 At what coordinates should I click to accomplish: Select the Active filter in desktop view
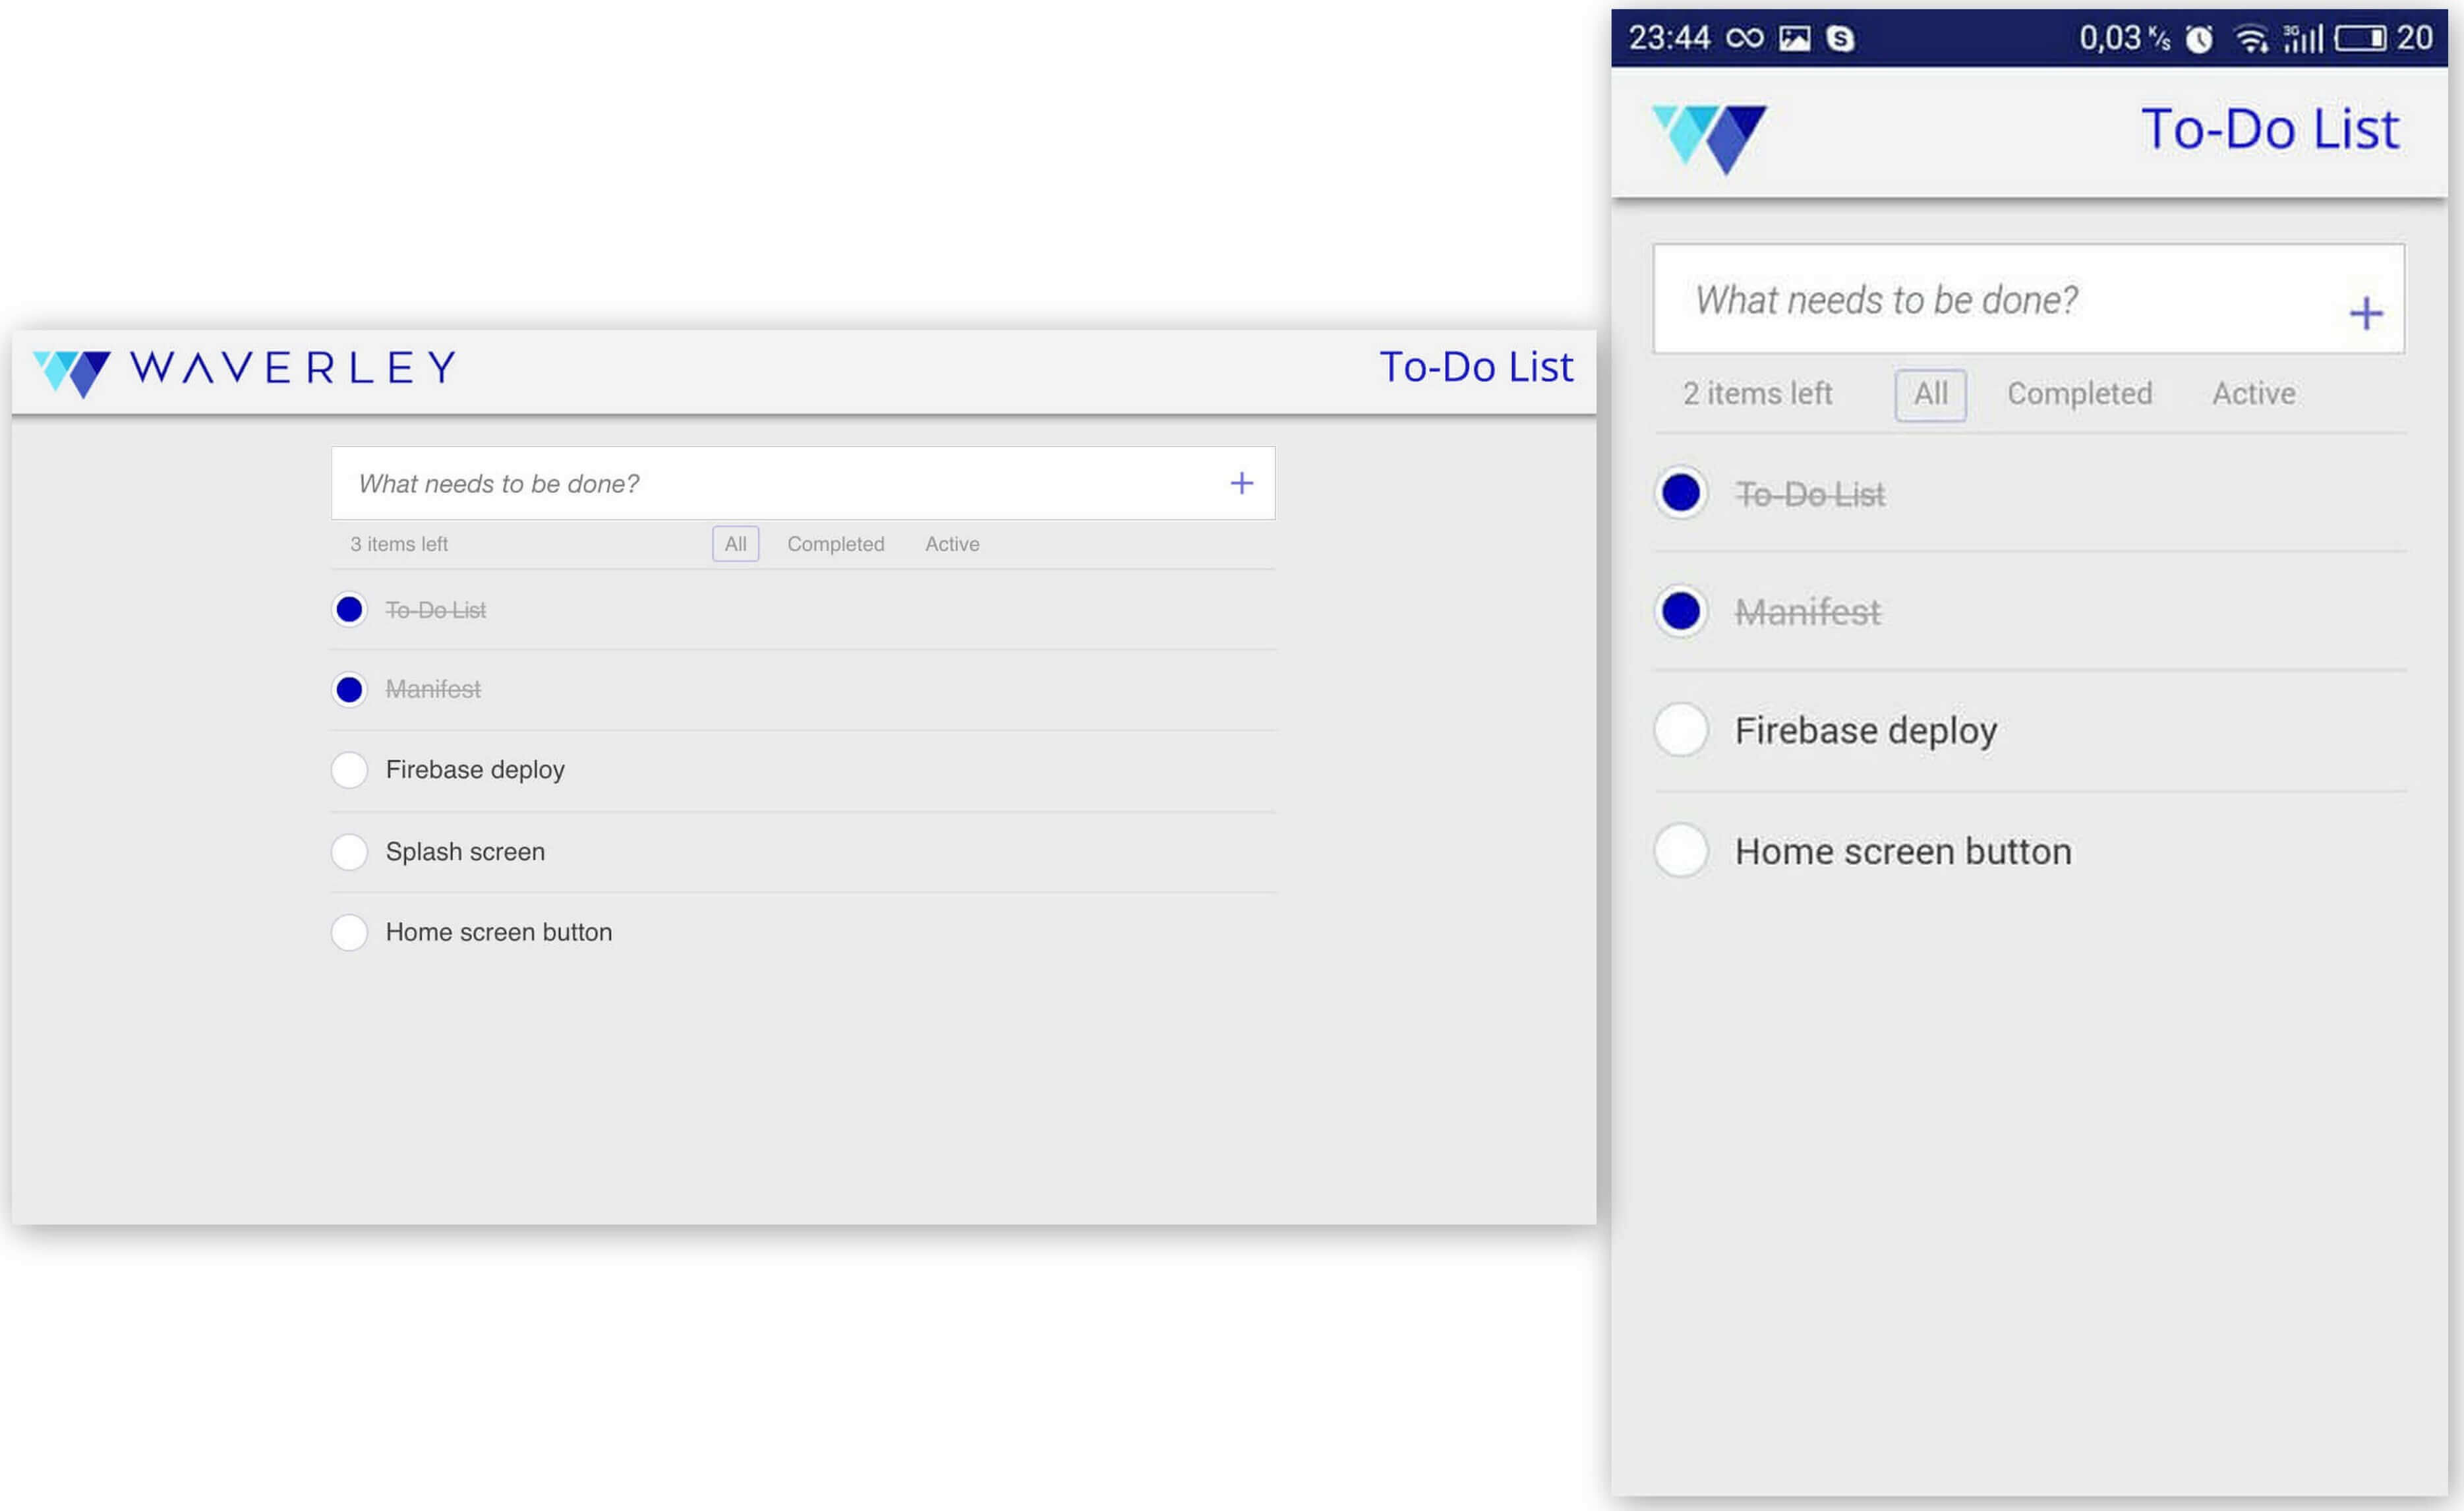(x=952, y=544)
